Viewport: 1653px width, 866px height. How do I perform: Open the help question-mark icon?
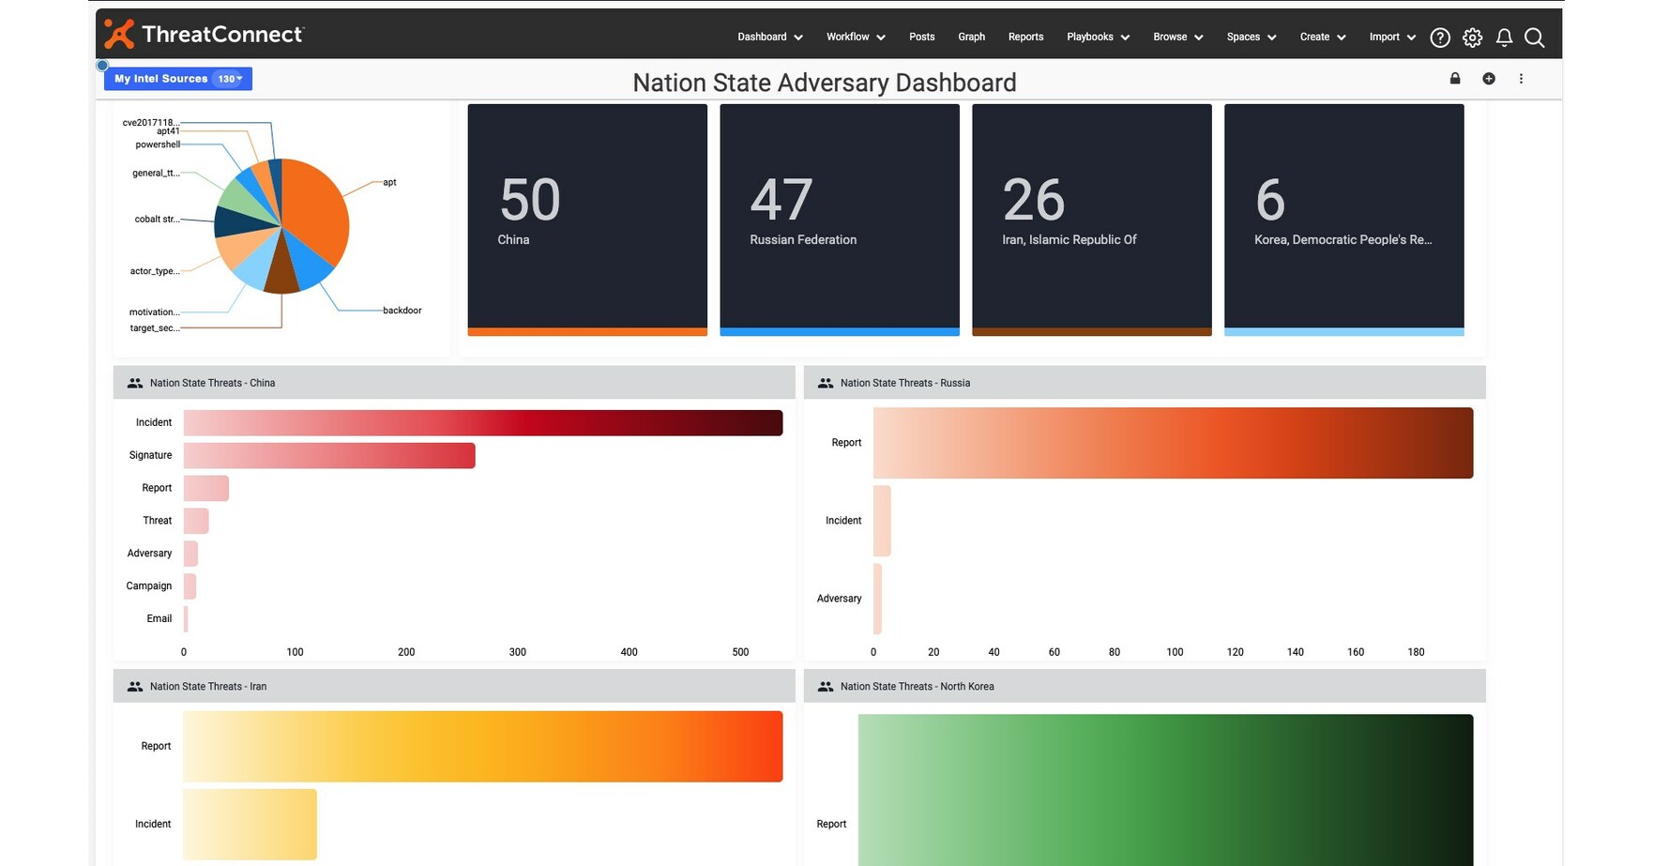click(x=1439, y=37)
